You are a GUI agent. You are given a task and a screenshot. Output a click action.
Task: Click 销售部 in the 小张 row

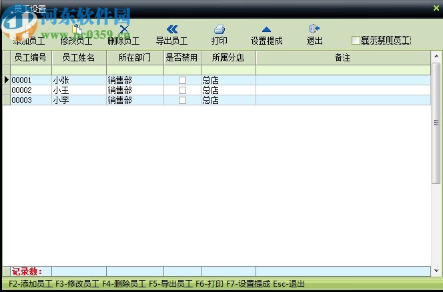[x=120, y=80]
